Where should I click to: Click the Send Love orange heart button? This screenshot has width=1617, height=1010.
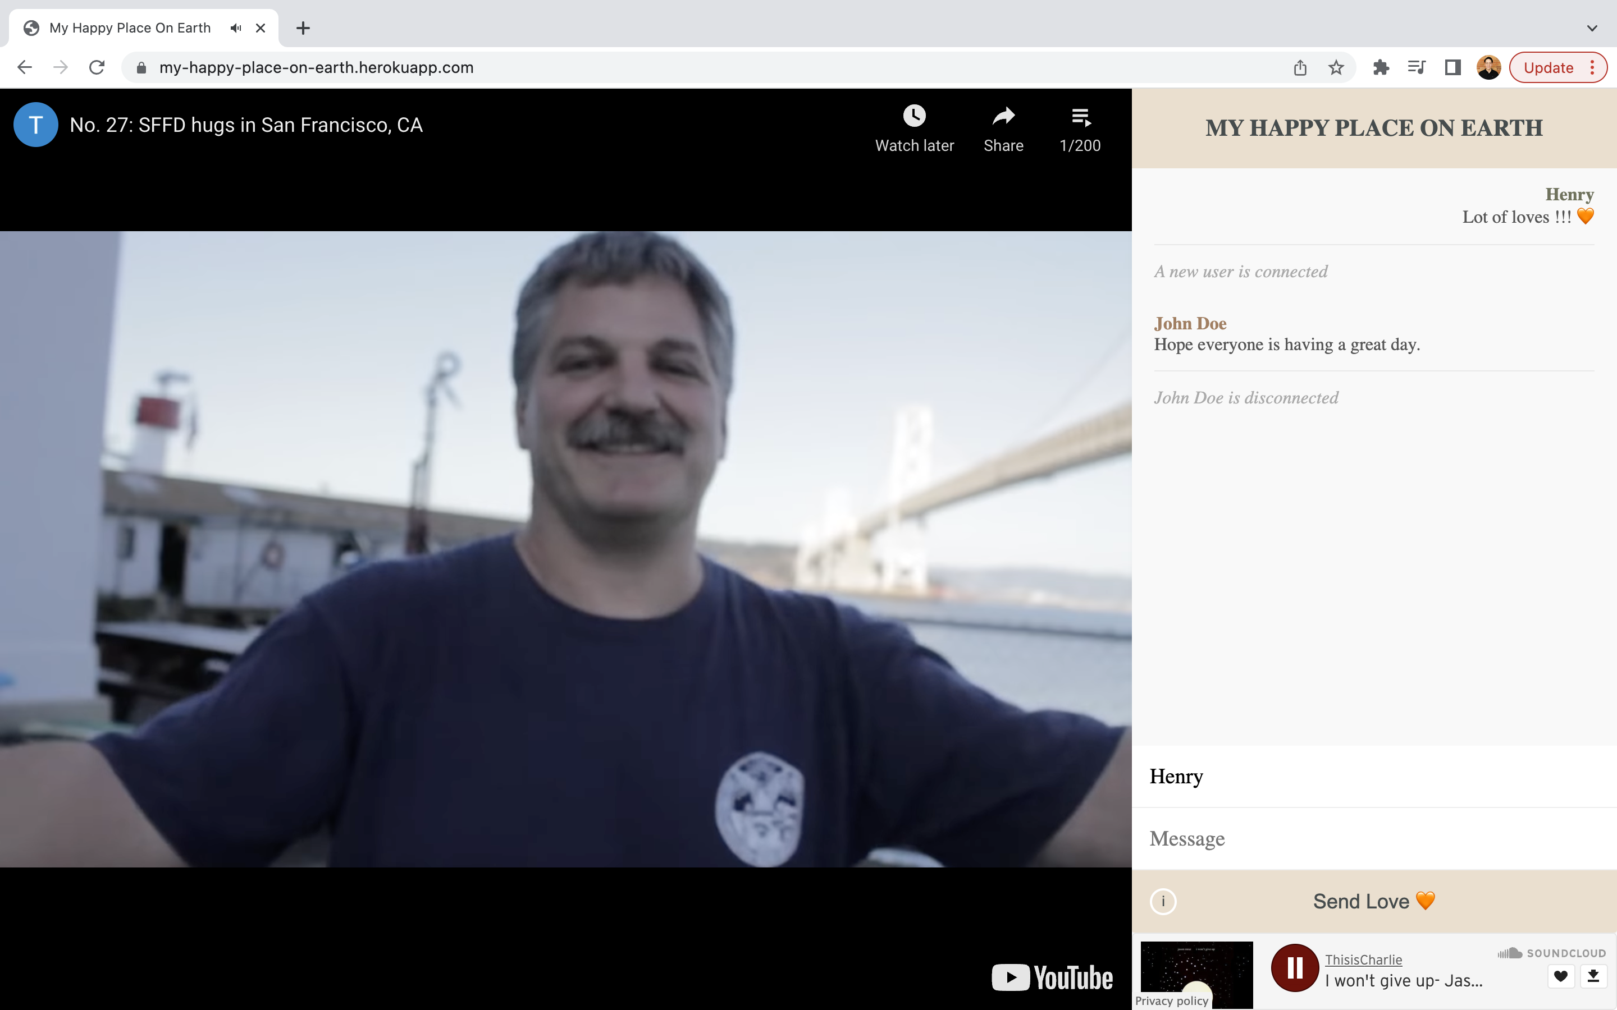(x=1374, y=899)
